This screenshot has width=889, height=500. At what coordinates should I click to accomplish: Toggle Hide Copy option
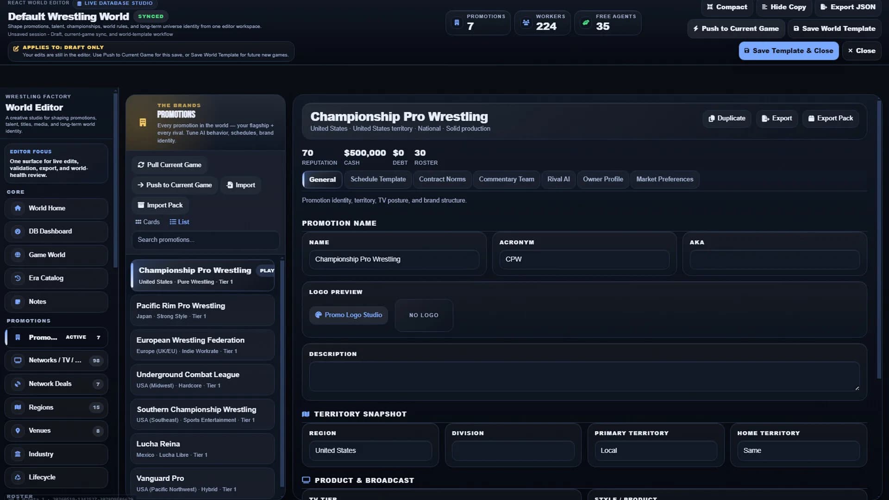[784, 7]
